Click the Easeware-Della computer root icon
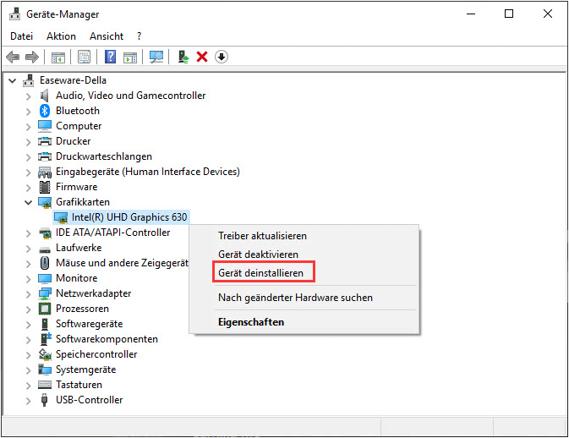The image size is (569, 438). (x=28, y=80)
